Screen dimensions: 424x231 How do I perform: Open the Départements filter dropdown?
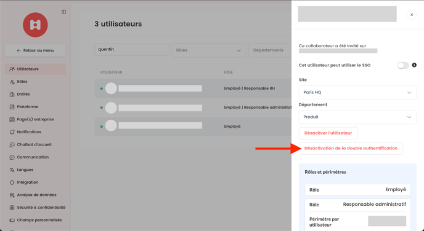[x=270, y=50]
